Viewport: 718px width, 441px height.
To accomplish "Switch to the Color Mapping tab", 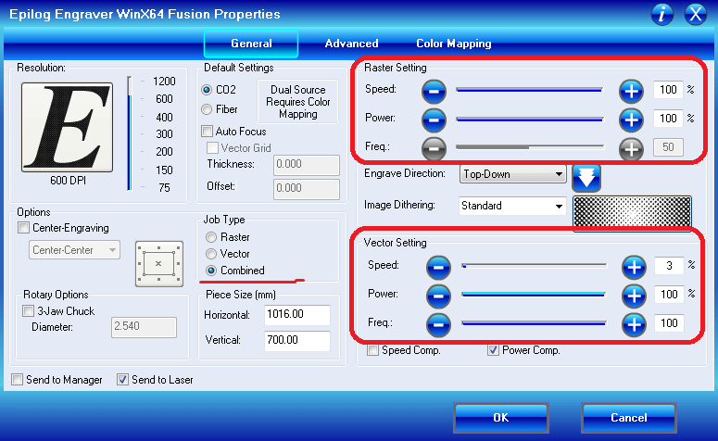I will pyautogui.click(x=453, y=44).
